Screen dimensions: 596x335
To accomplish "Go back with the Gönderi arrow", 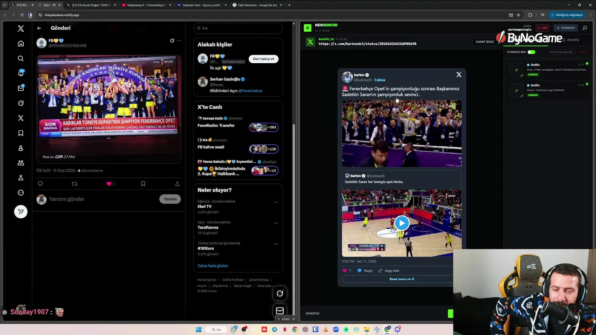I will coord(39,28).
